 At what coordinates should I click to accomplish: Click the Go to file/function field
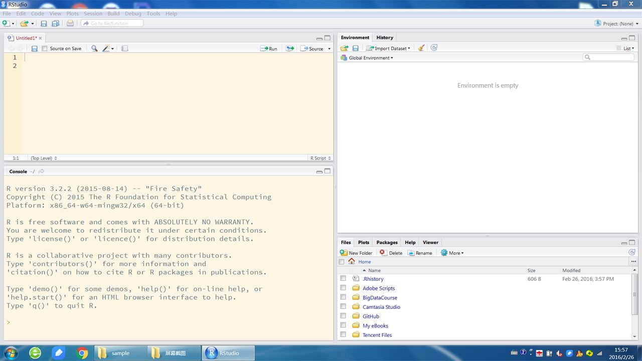pos(112,23)
